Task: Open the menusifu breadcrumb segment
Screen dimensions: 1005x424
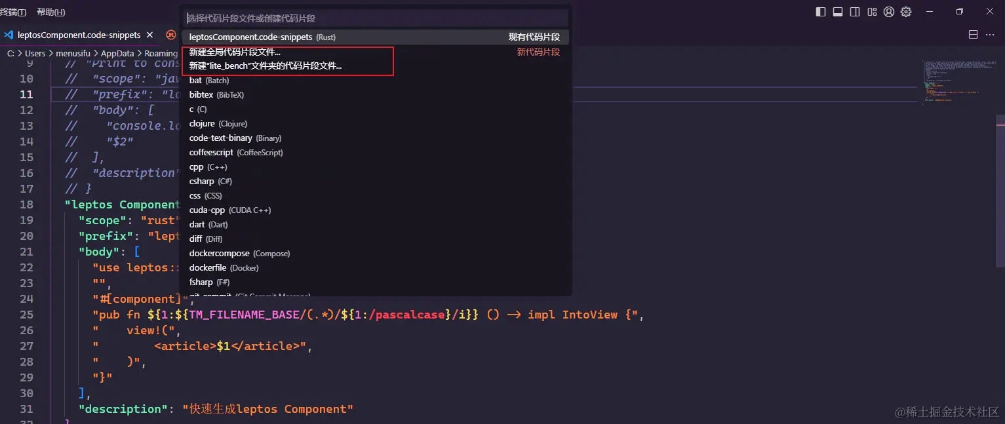Action: [x=73, y=54]
